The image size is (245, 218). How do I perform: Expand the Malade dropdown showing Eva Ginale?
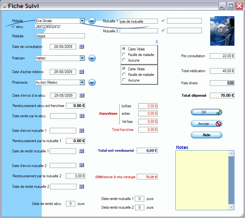[82, 21]
